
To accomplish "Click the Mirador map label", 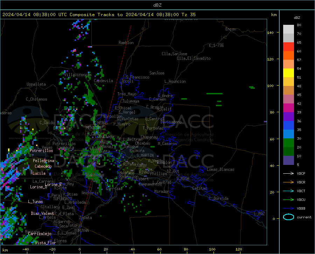I will pyautogui.click(x=161, y=191).
